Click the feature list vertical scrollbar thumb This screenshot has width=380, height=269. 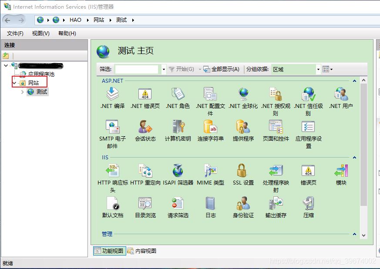[363, 145]
